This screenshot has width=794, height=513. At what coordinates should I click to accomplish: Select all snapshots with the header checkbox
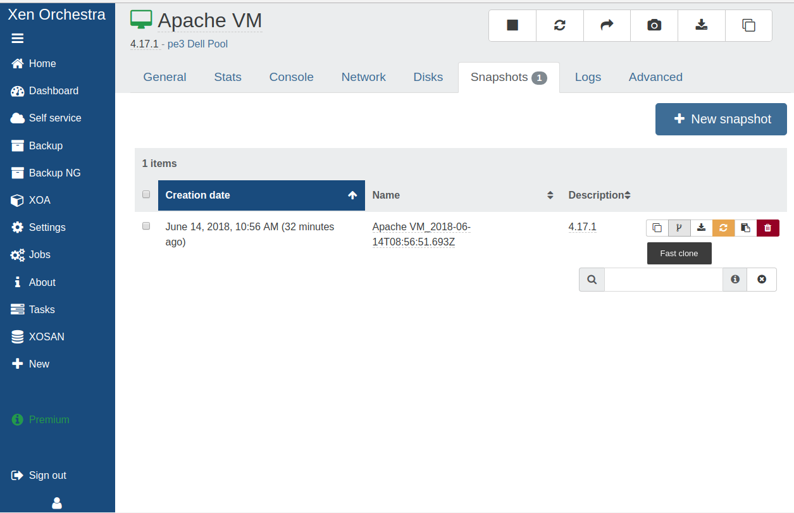(146, 194)
